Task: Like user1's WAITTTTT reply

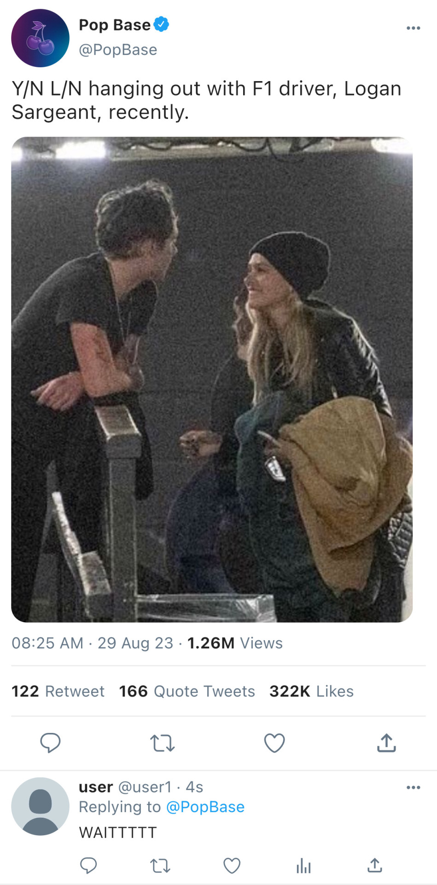Action: point(232,866)
